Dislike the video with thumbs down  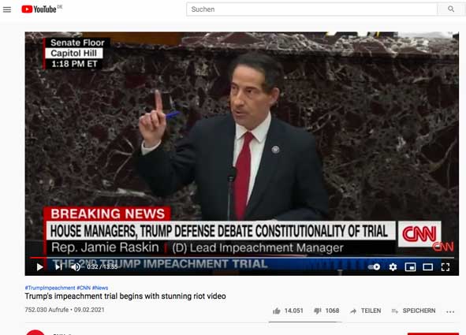[326, 311]
